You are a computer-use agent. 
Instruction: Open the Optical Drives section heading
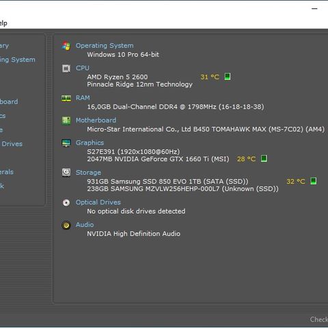(98, 202)
